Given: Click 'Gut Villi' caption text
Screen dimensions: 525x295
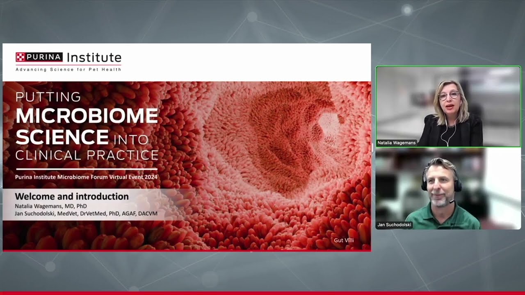Looking at the screenshot, I should (344, 240).
